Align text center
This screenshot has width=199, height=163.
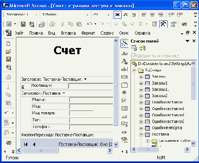tap(152, 15)
